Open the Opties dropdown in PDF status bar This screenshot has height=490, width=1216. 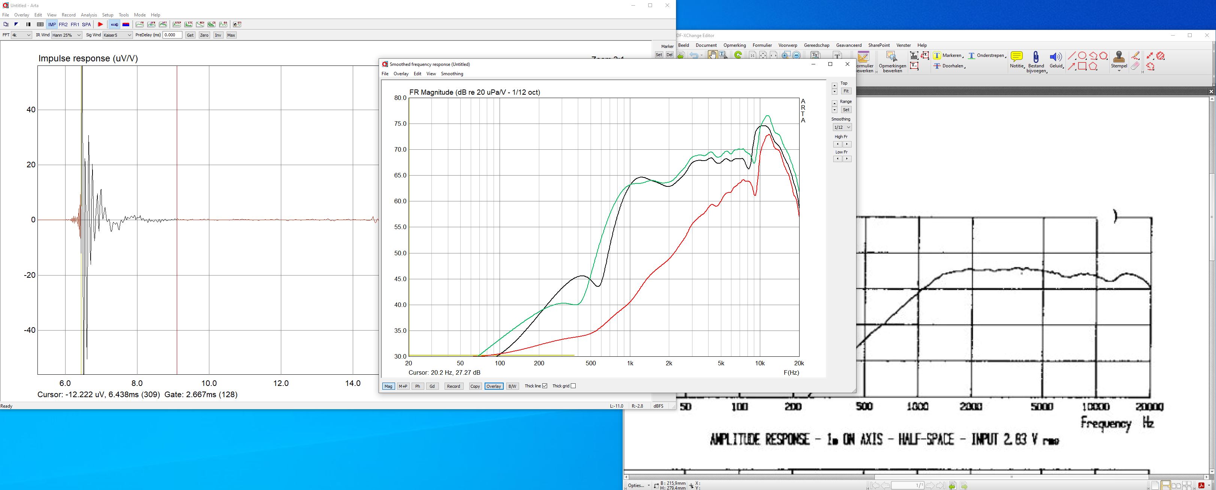[x=639, y=485]
